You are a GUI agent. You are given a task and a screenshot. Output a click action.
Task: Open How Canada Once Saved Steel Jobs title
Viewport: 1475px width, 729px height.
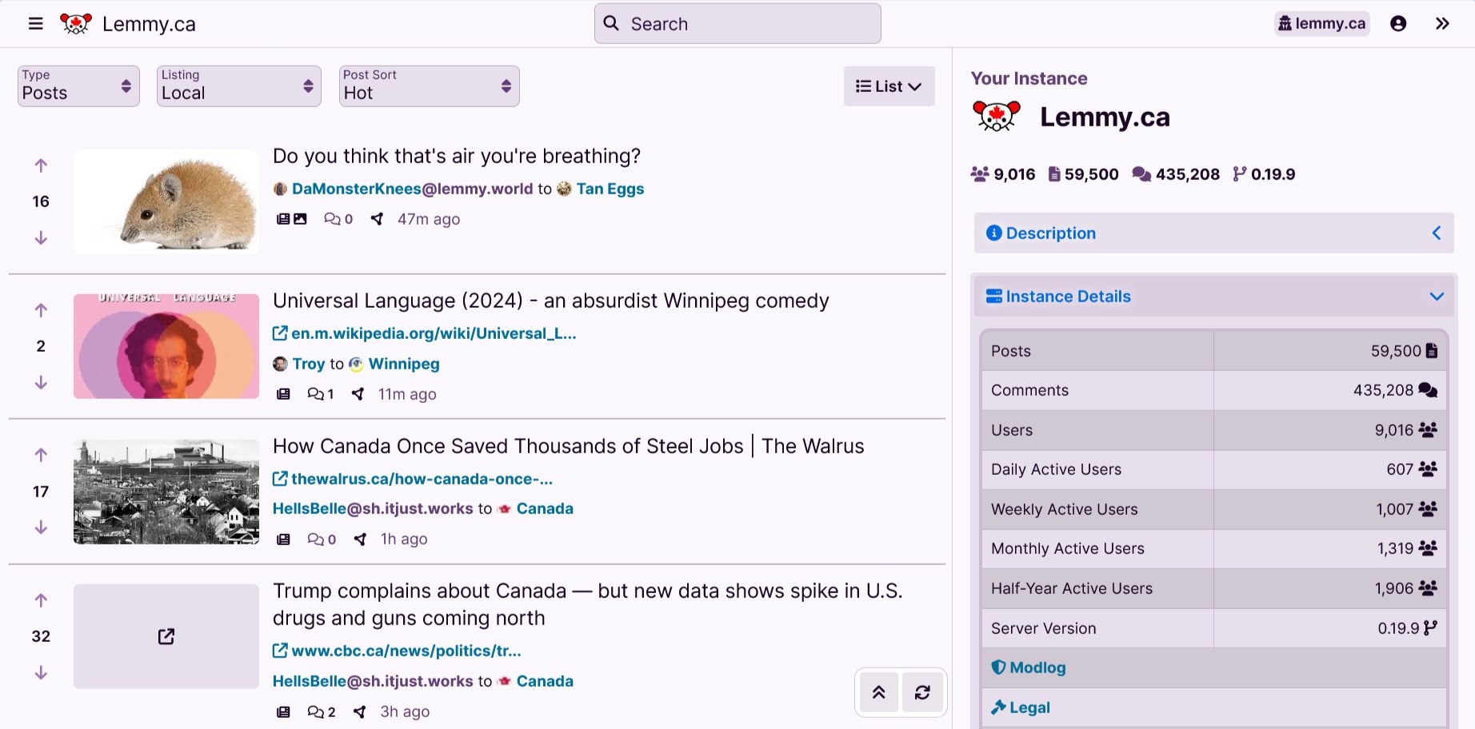point(569,446)
